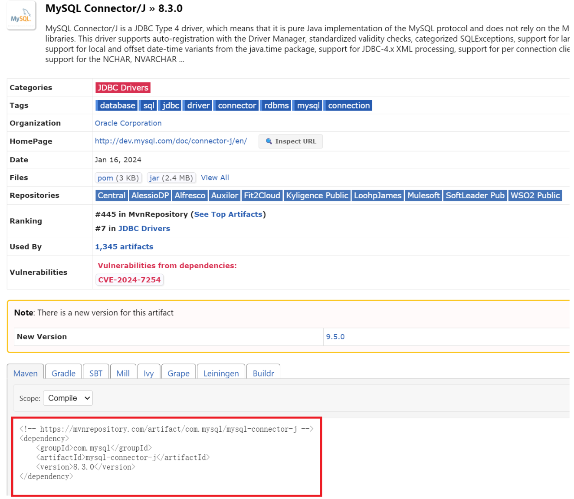Open the View All files link
Viewport: 574px width, 499px height.
[x=215, y=178]
